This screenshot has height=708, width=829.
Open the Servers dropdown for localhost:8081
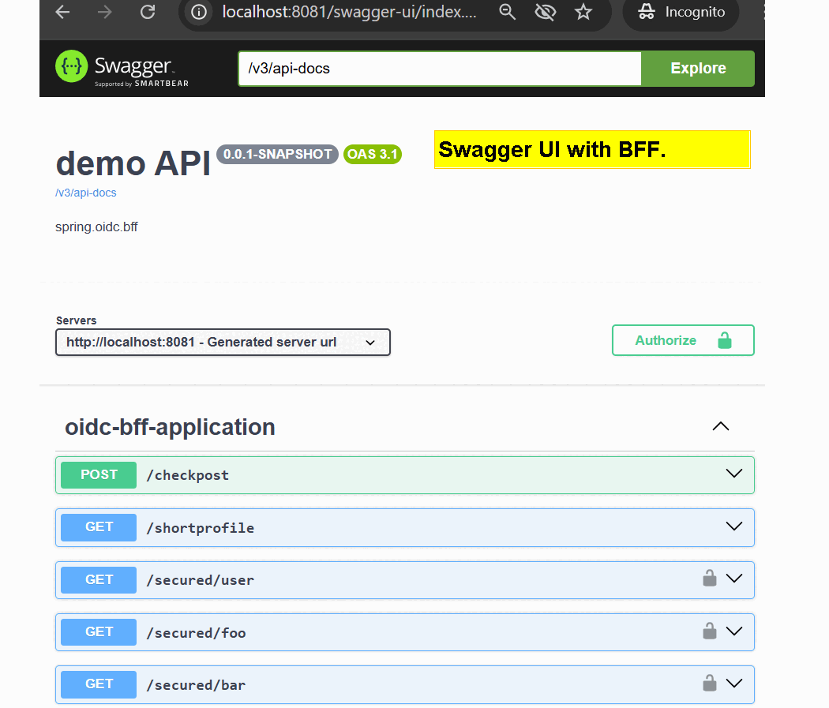(223, 343)
